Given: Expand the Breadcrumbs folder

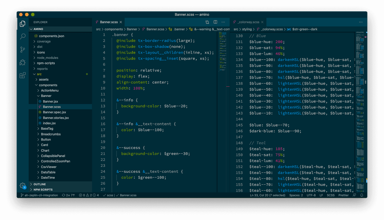Looking at the screenshot, I should (51, 134).
